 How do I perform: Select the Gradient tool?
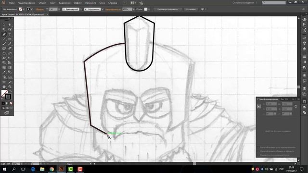[x=10, y=67]
